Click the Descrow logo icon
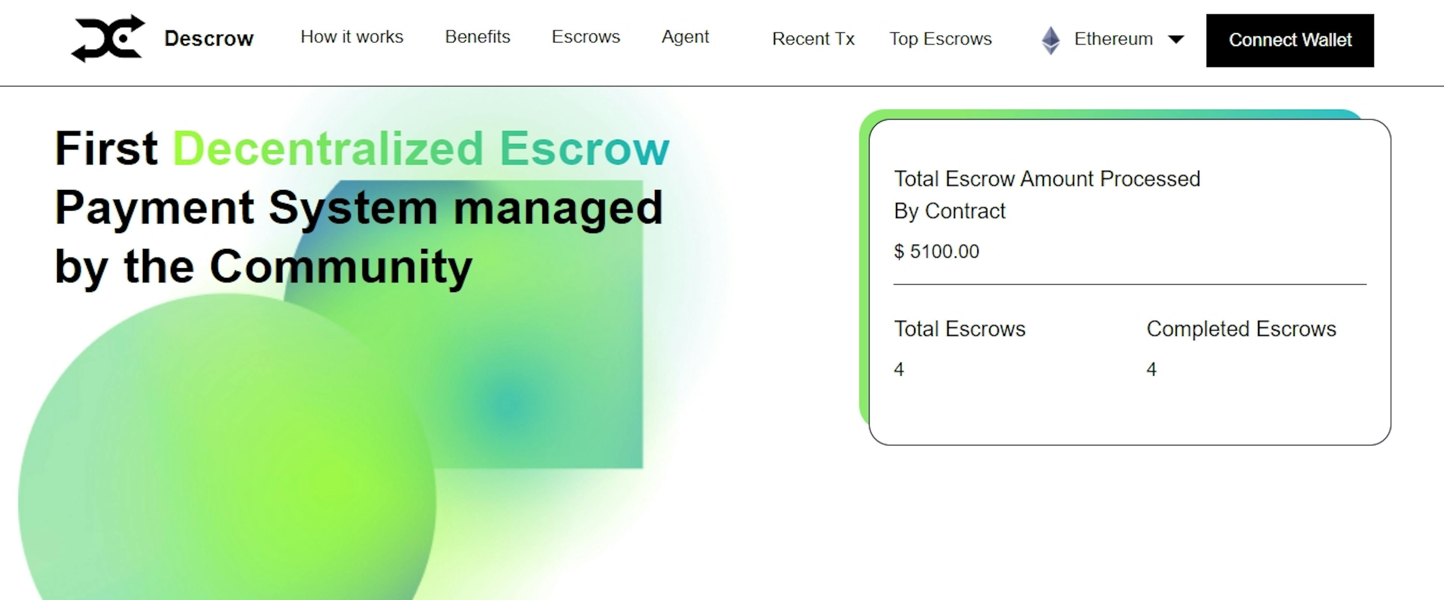This screenshot has width=1444, height=600. (x=106, y=37)
